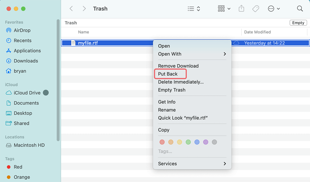
Task: Click the back navigation arrow
Action: [x=71, y=8]
